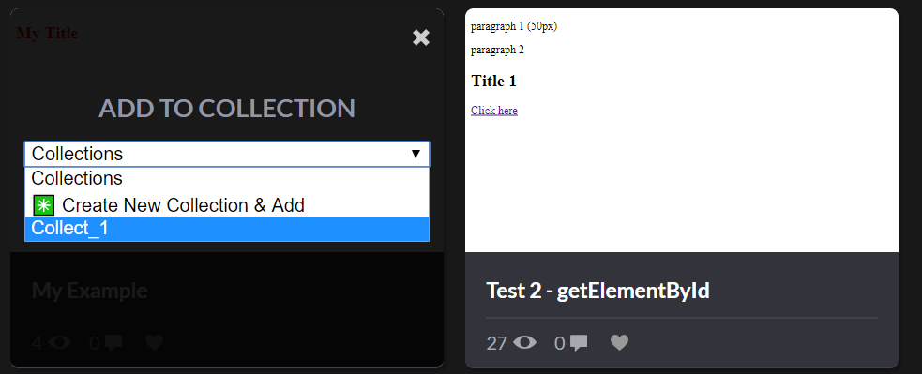Select the Collect_1 collection option
The width and height of the screenshot is (922, 374).
tap(227, 228)
